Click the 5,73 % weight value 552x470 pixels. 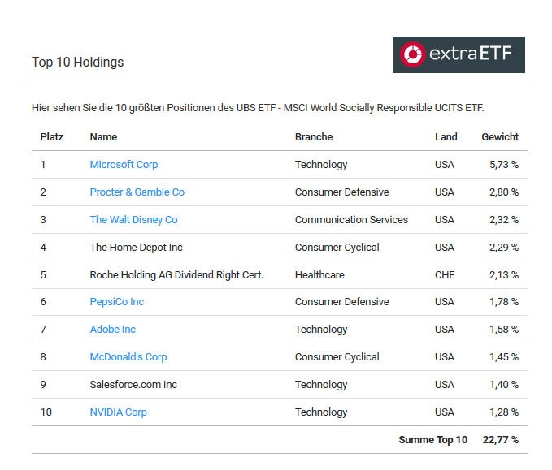pyautogui.click(x=504, y=165)
